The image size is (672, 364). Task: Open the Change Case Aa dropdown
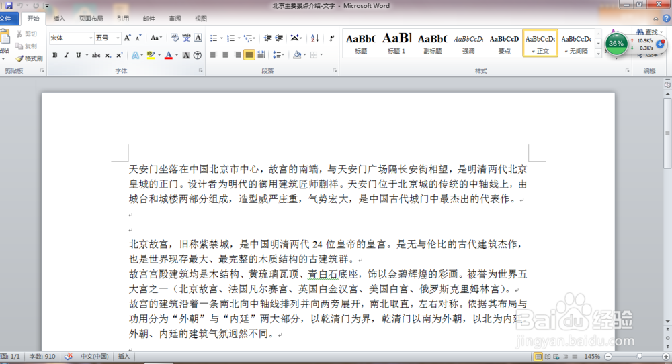pos(156,38)
